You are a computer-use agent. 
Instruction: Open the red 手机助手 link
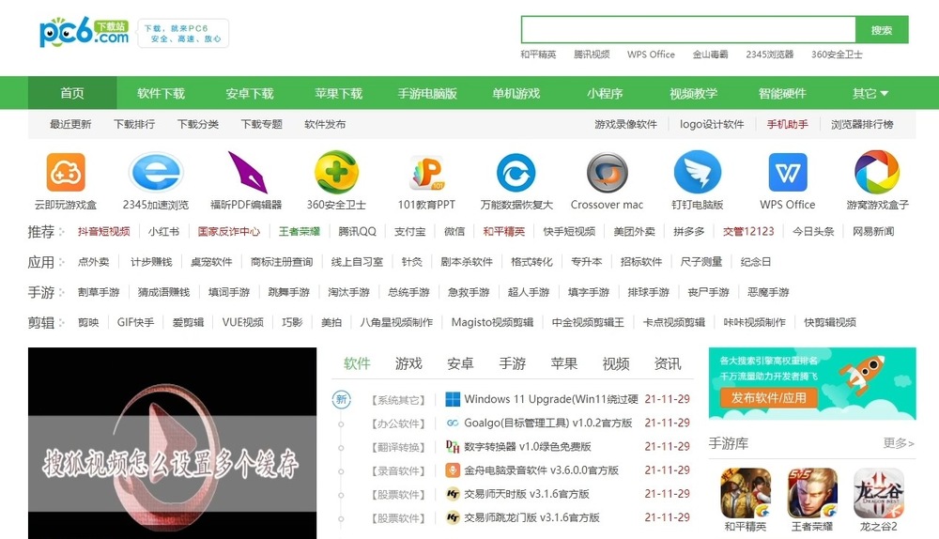coord(788,125)
